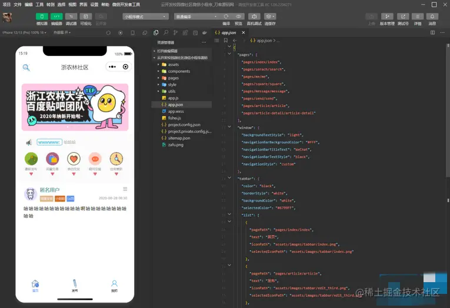Open the extensions blocks icon
This screenshot has height=308, width=450.
[185, 33]
